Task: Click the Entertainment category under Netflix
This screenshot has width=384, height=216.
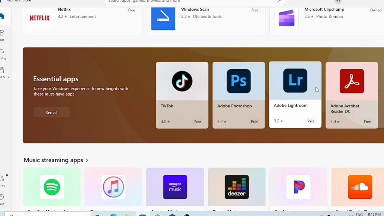Action: (83, 16)
